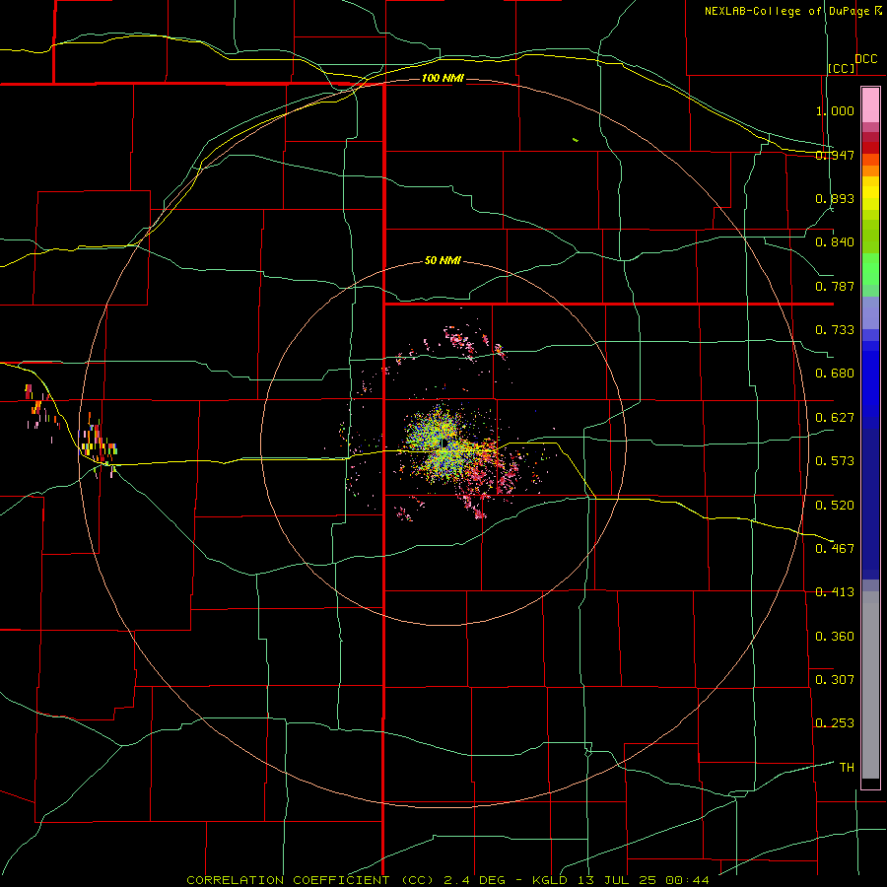The image size is (887, 887).
Task: Select the 0.893 color scale value
Action: pyautogui.click(x=835, y=198)
